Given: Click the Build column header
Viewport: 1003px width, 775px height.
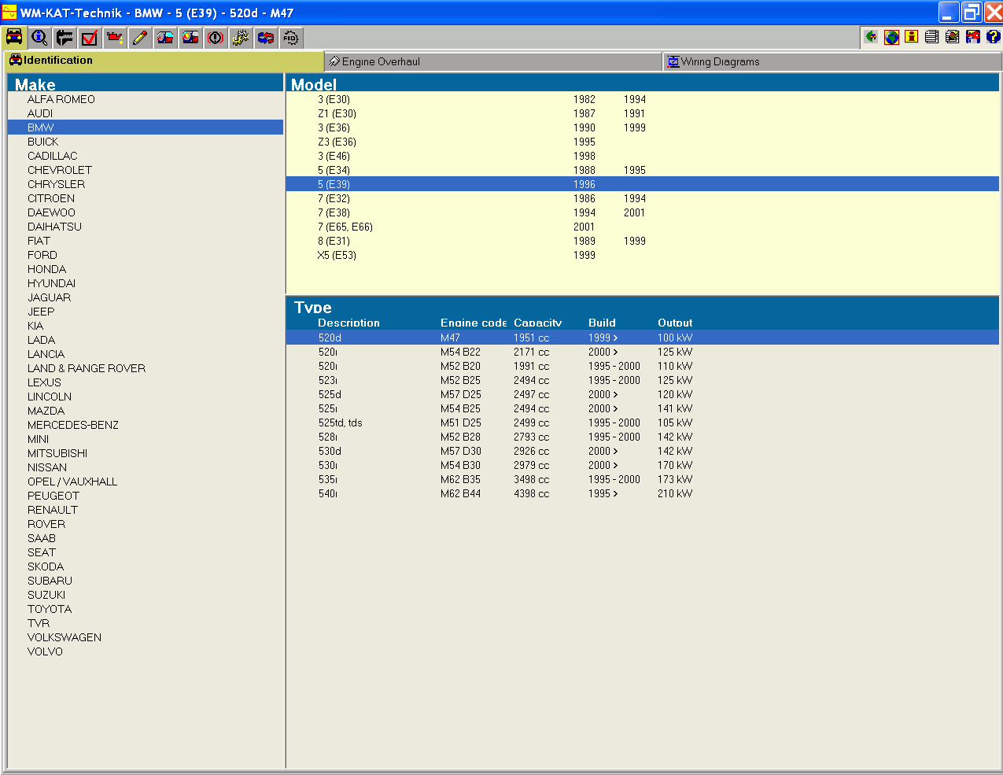Looking at the screenshot, I should click(602, 323).
